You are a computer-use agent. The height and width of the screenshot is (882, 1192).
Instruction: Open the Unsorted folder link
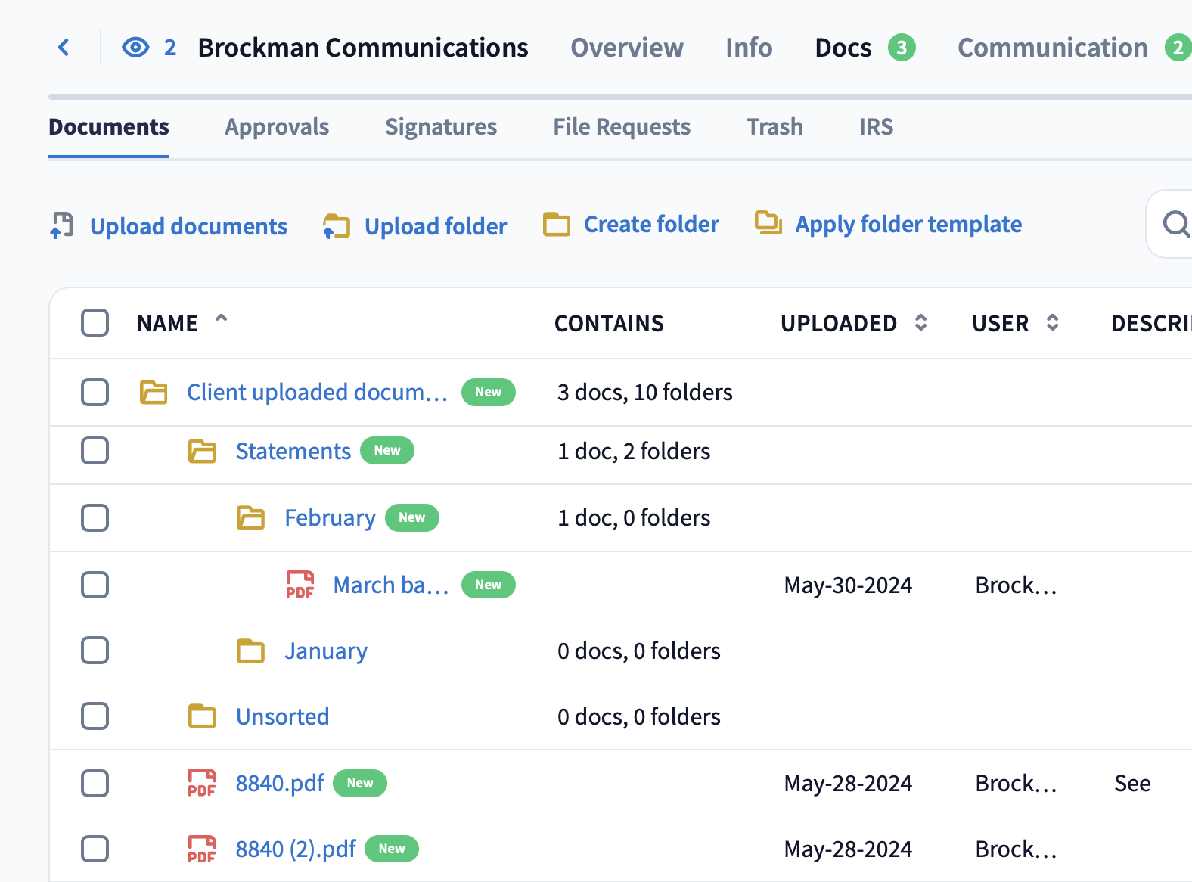282,716
